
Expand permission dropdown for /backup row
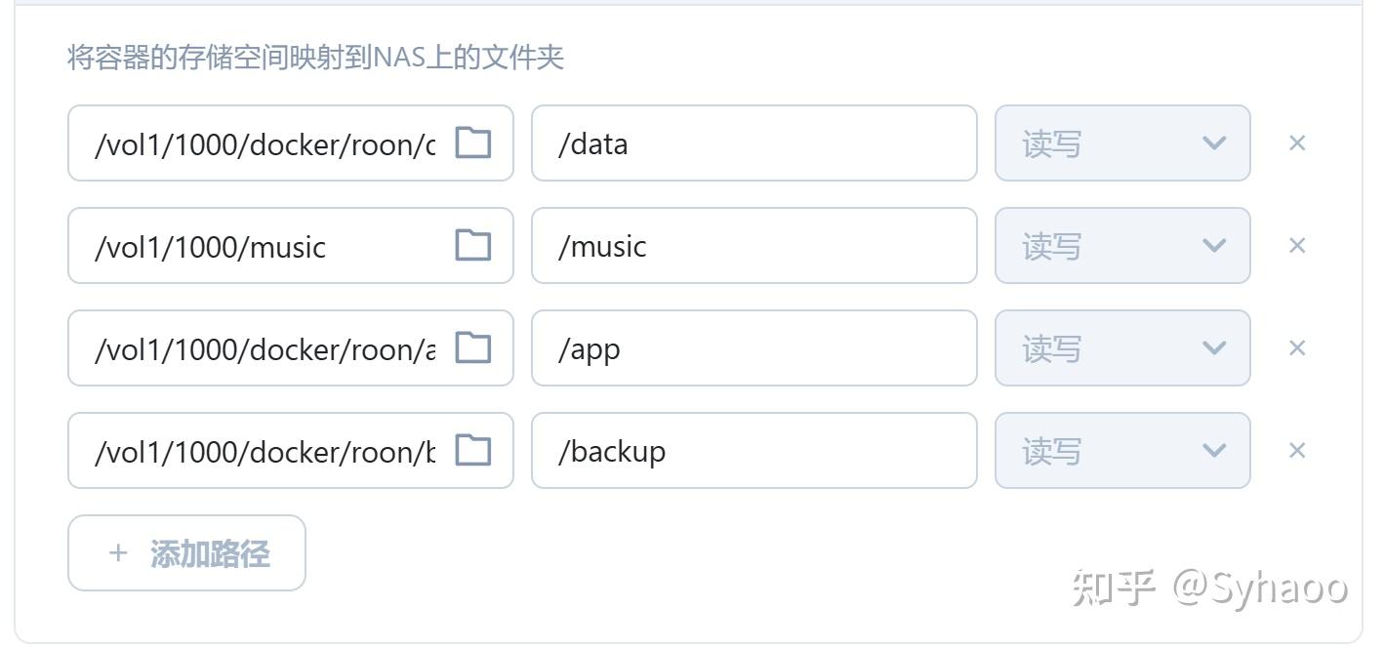(x=1122, y=451)
